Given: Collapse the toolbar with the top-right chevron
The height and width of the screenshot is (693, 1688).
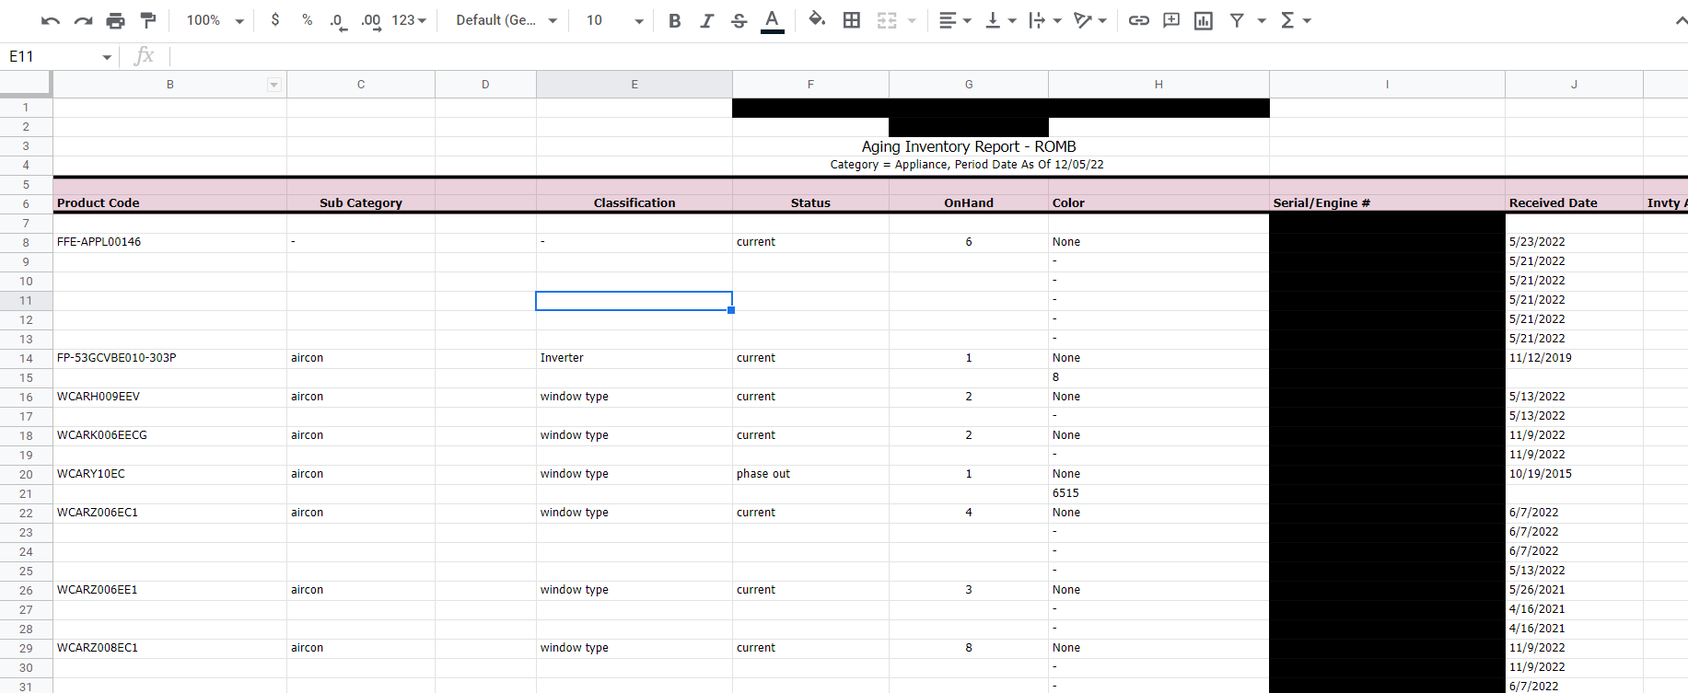Looking at the screenshot, I should (x=1680, y=20).
